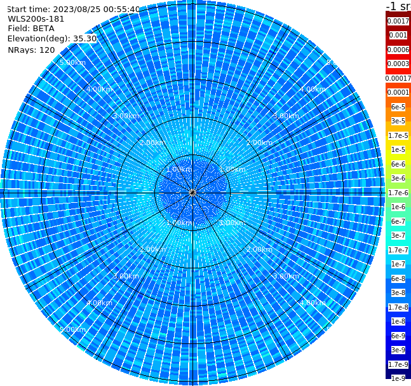Viewport: 411px width, 386px height.
Task: Click the 6e-8 colorbar label
Action: (398, 279)
